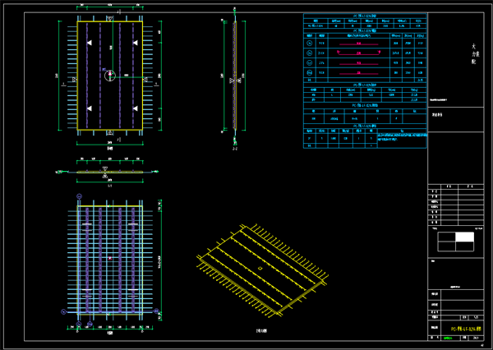Select upper-left white triangle marker in top plan

pos(90,43)
